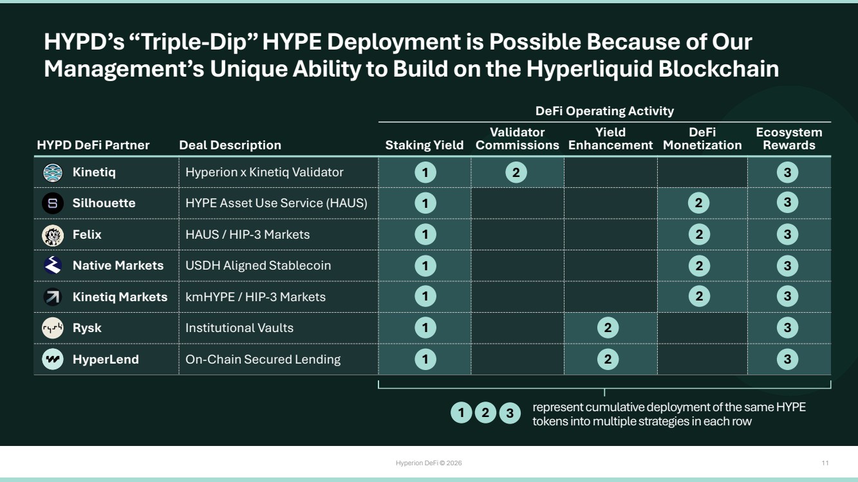Viewport: 858px width, 482px height.
Task: Click DeFi Monetization badge 2 for Kinetiq Markets
Action: coord(699,297)
